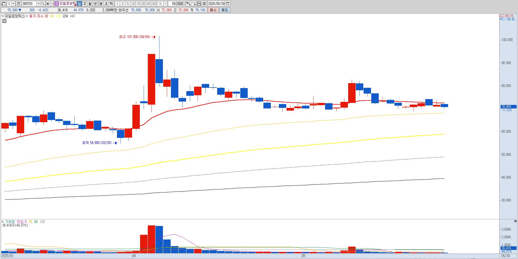Click the 매수 buy button
Screen dimensions: 518x259
(x=213, y=10)
